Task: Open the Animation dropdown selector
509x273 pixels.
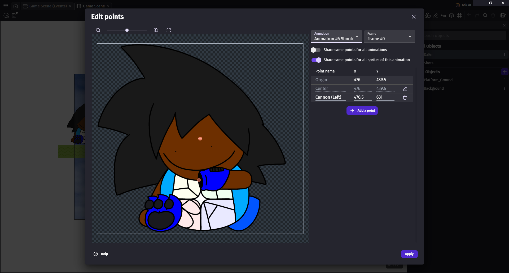Action: [x=336, y=37]
